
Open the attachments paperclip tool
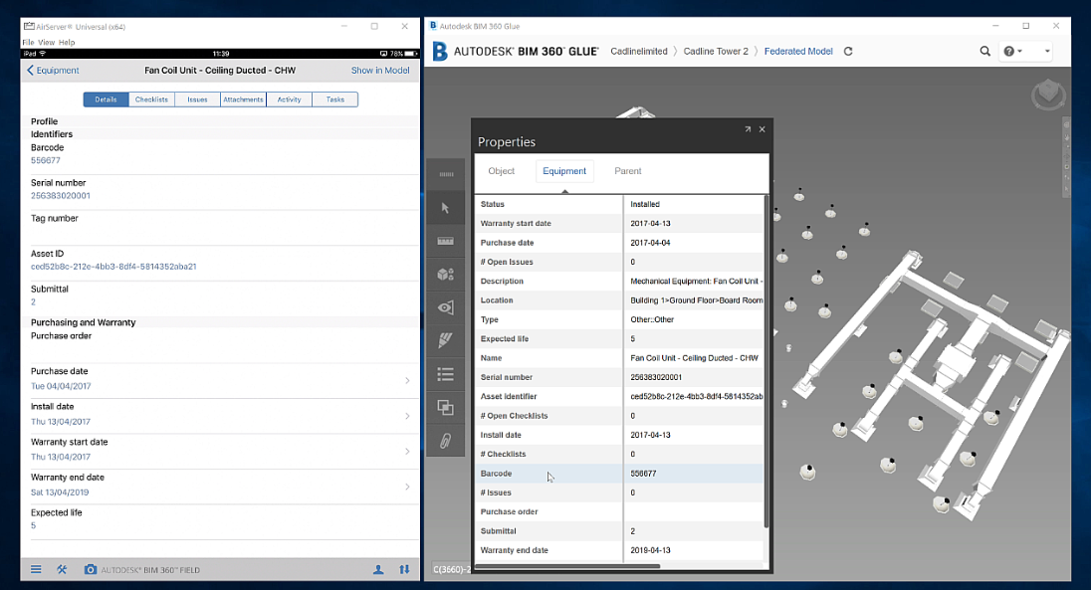[445, 441]
